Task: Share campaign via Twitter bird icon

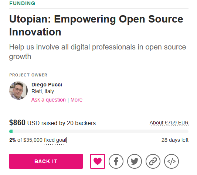Action: (135, 161)
